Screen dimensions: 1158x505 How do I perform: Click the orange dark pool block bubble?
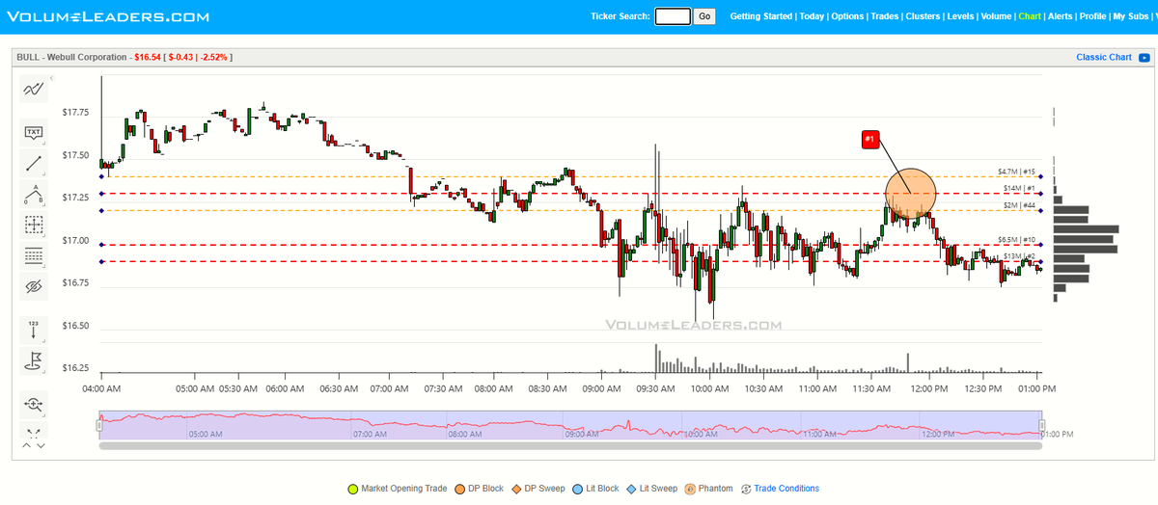(x=911, y=194)
